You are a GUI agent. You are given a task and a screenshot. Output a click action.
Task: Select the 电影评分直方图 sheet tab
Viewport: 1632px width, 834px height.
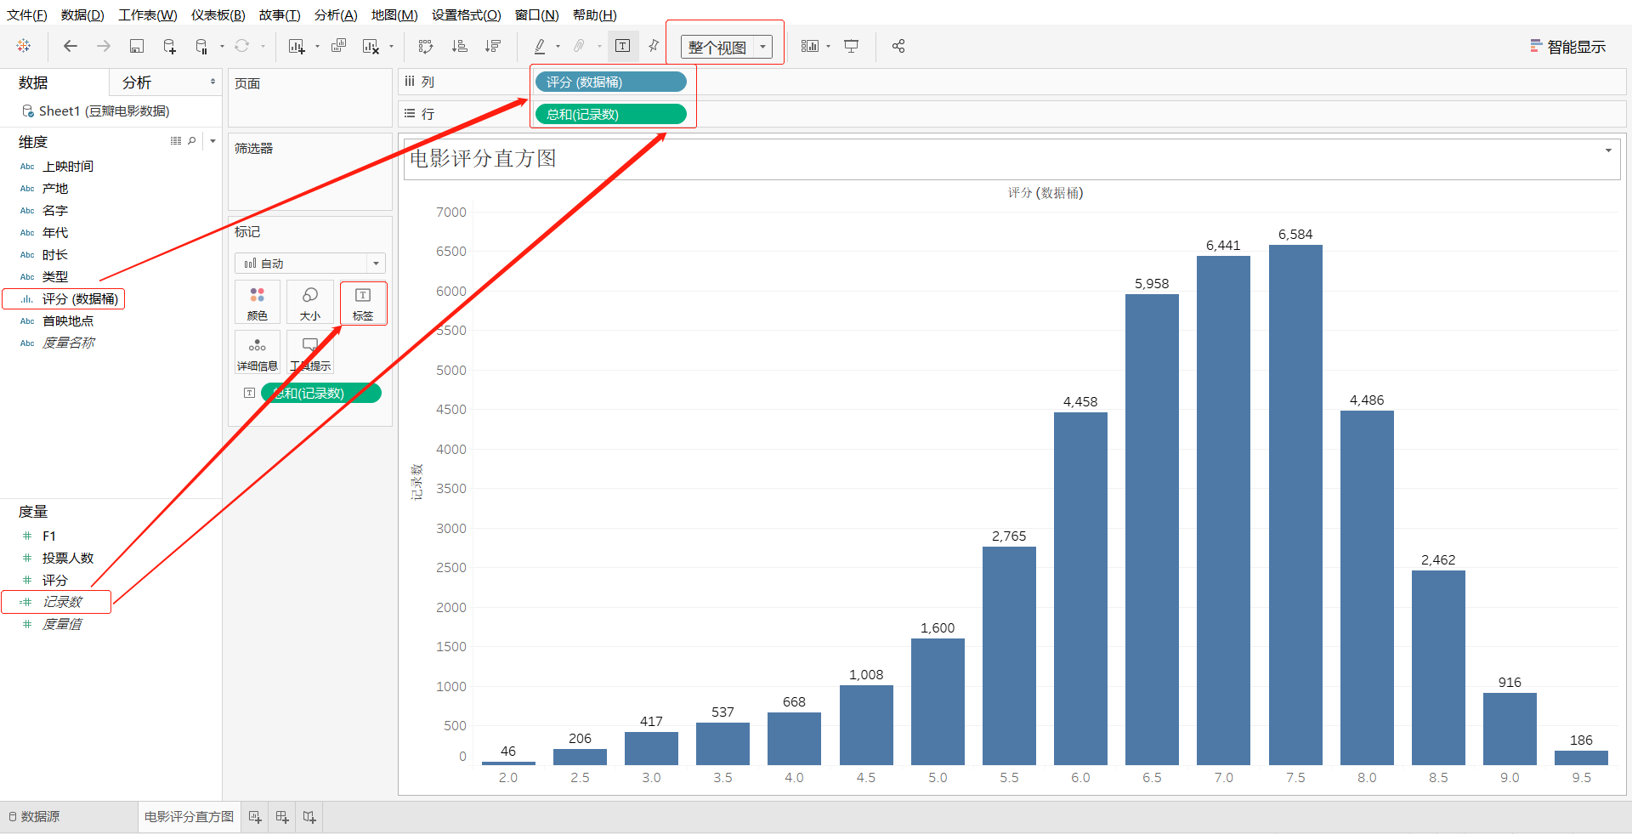coord(189,816)
